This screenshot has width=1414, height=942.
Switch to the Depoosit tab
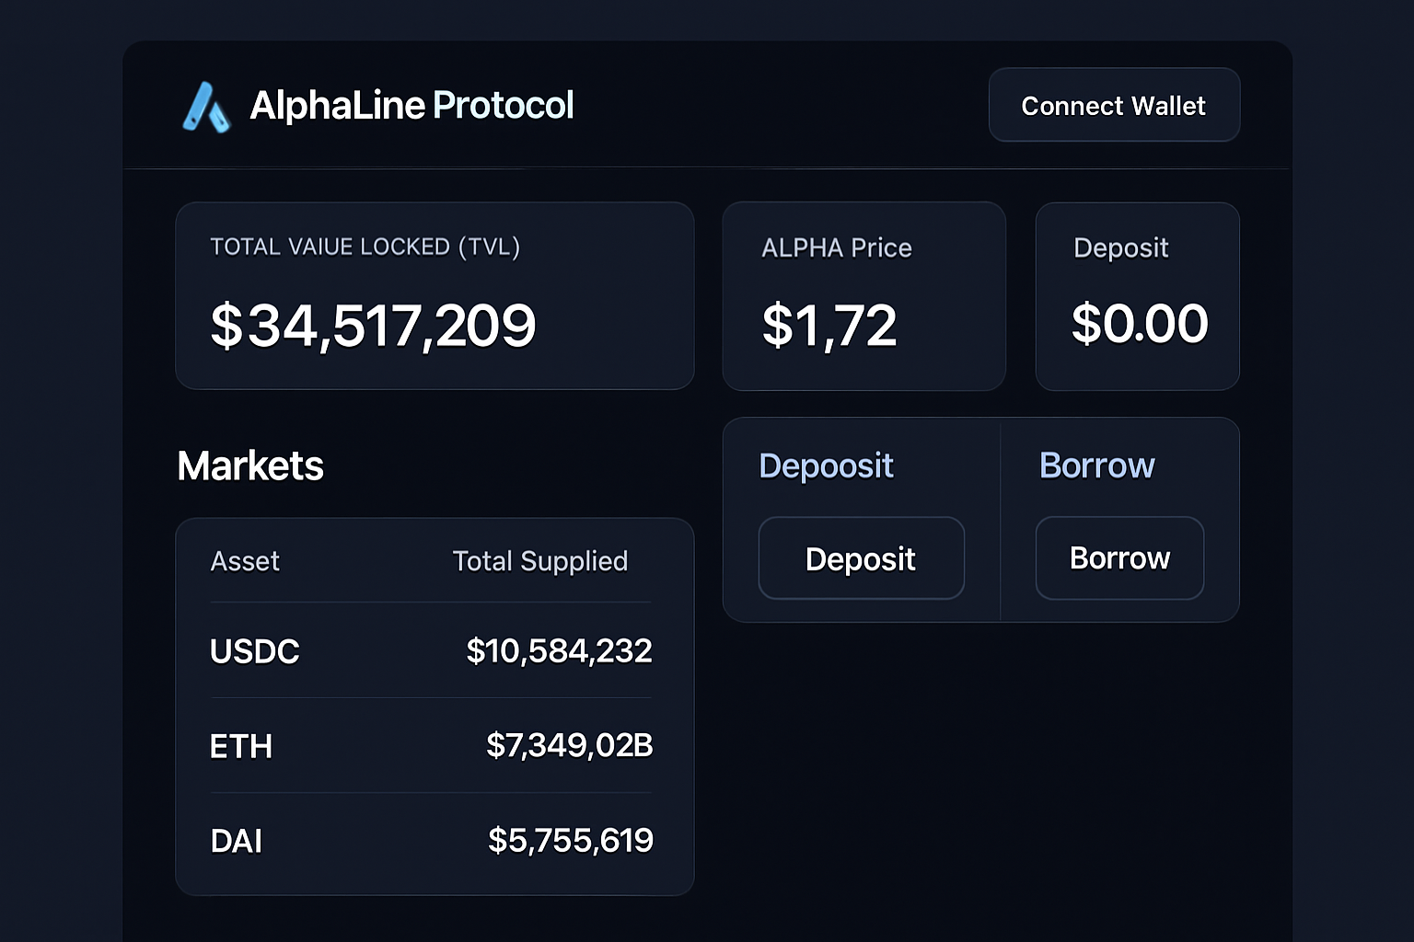[826, 466]
